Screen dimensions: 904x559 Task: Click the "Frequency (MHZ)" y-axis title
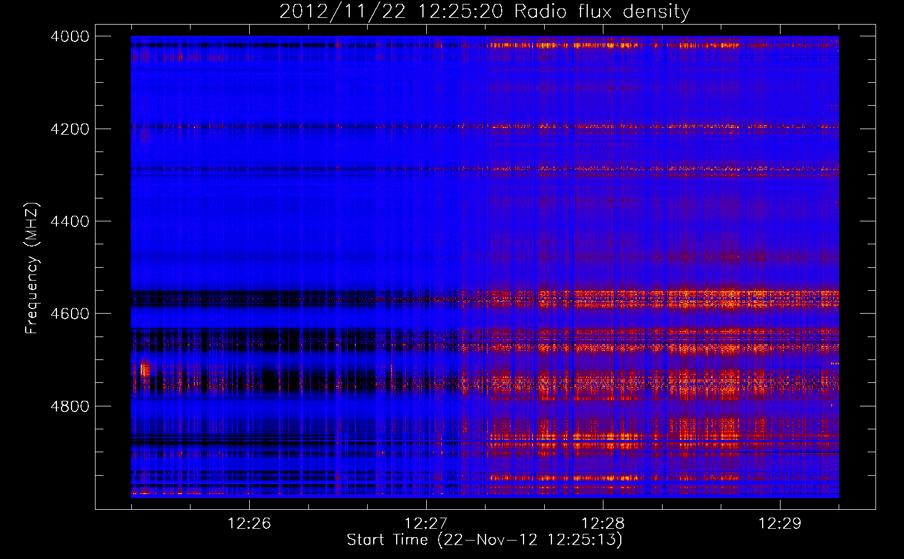tap(32, 268)
